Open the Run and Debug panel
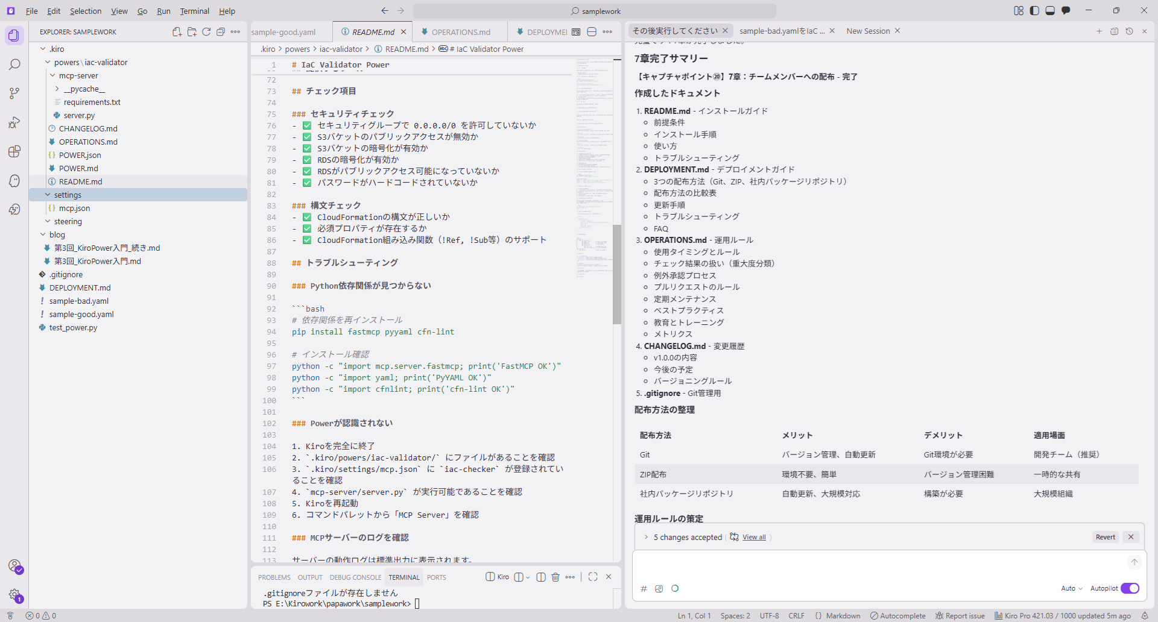 coord(14,122)
